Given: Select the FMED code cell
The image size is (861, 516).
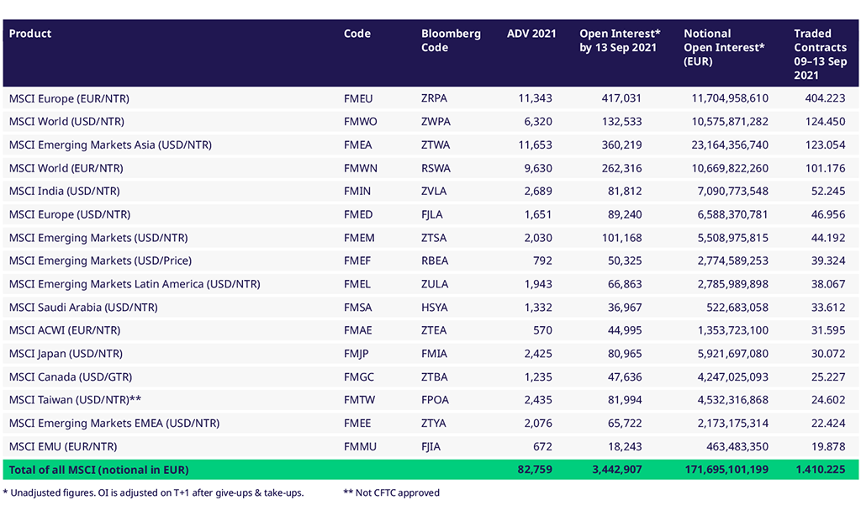Looking at the screenshot, I should [359, 214].
